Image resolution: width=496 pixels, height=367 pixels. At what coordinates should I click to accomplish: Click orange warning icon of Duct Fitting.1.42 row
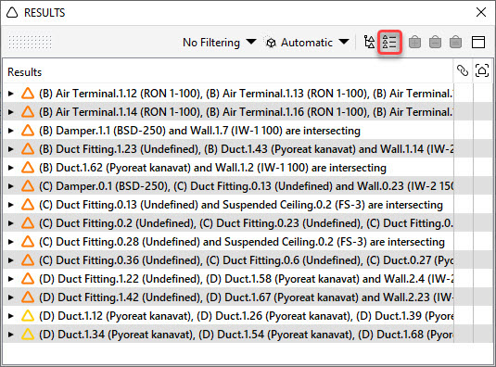pos(28,297)
